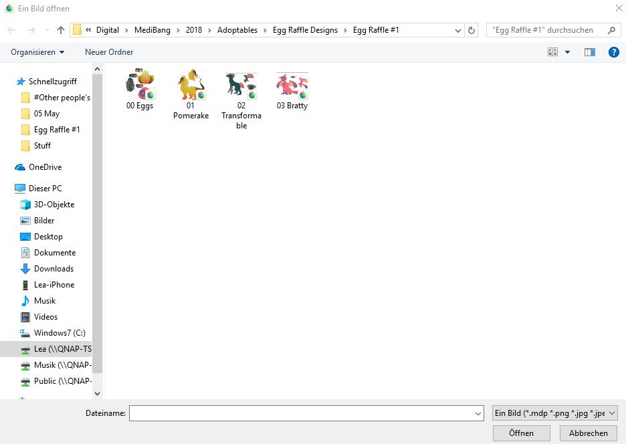Click Neuer Ordner in the toolbar
626x444 pixels.
click(109, 52)
